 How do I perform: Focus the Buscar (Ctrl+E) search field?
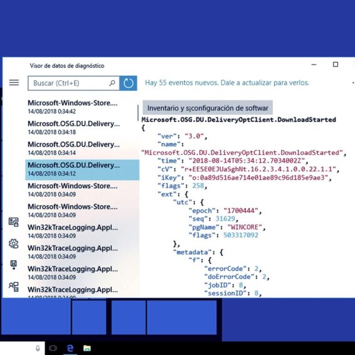[x=73, y=83]
